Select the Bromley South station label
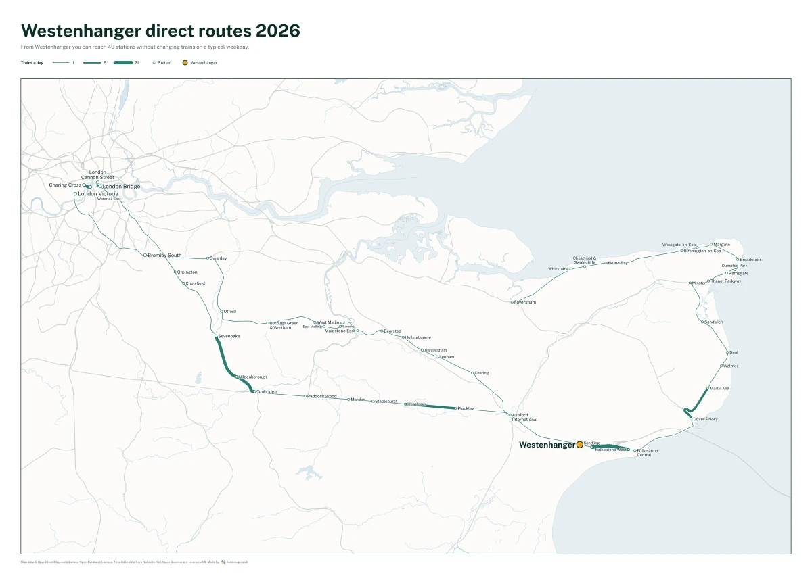 [x=164, y=255]
